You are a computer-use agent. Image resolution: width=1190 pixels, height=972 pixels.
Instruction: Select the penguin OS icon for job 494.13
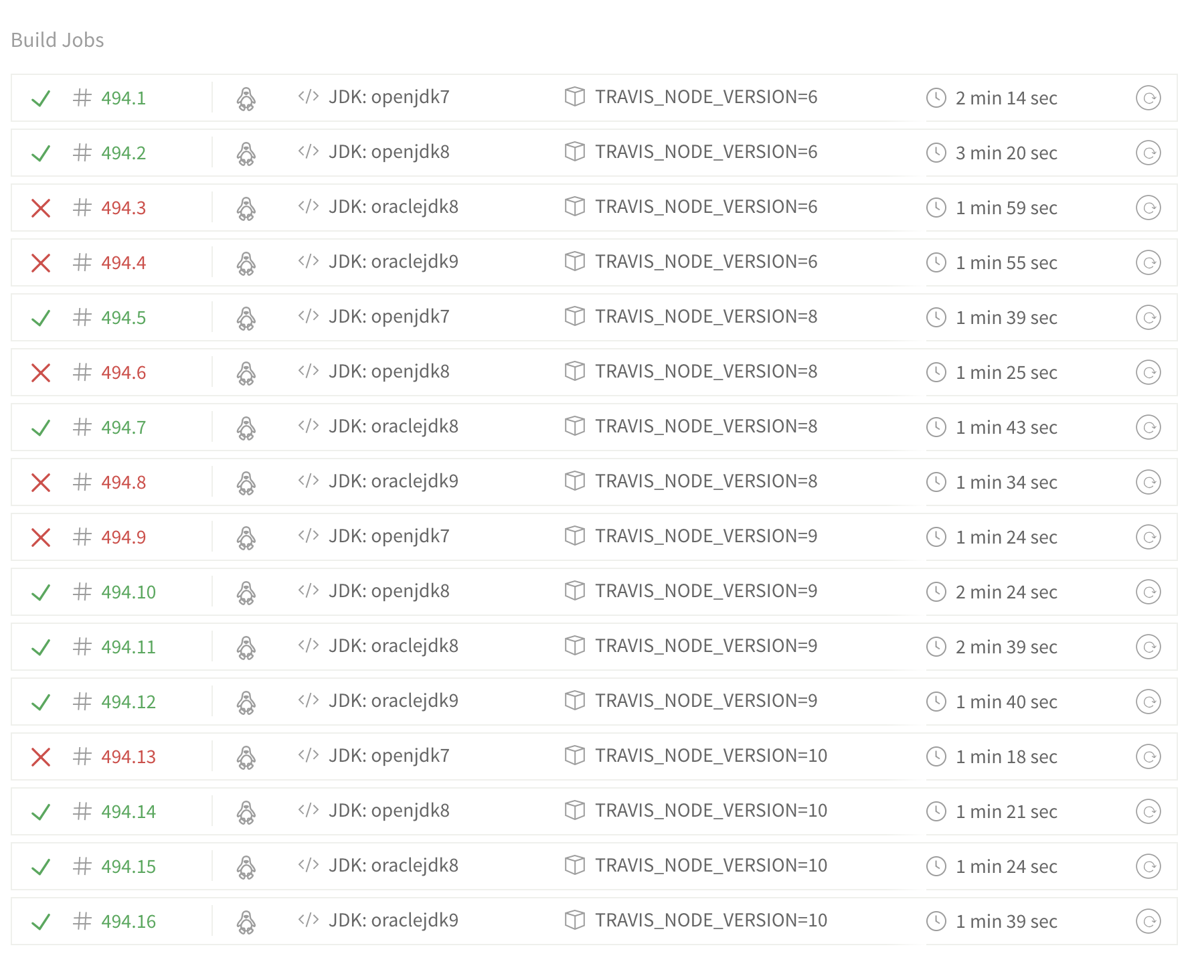pyautogui.click(x=246, y=756)
